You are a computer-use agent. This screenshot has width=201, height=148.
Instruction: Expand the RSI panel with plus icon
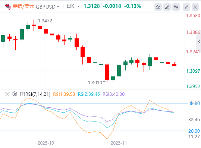(x=22, y=94)
